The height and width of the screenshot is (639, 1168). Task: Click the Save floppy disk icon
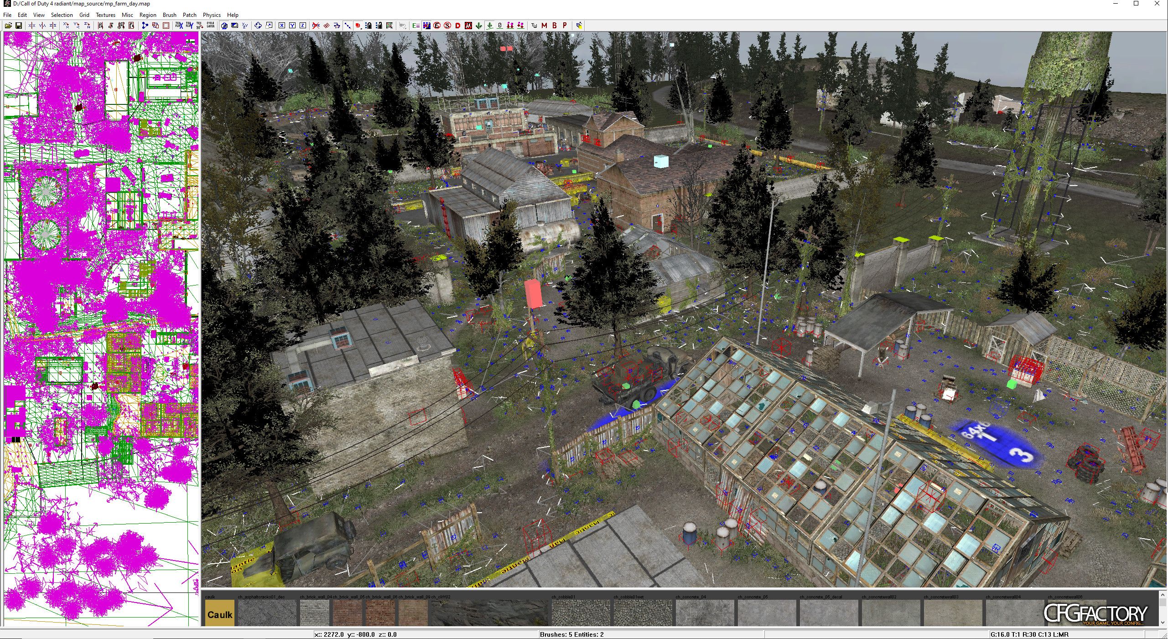click(19, 26)
